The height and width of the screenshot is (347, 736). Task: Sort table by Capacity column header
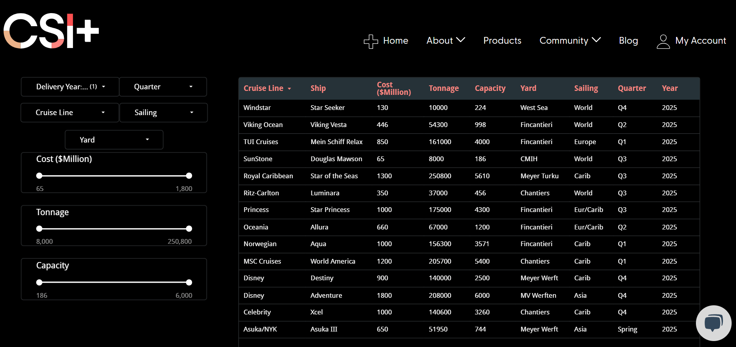tap(490, 89)
